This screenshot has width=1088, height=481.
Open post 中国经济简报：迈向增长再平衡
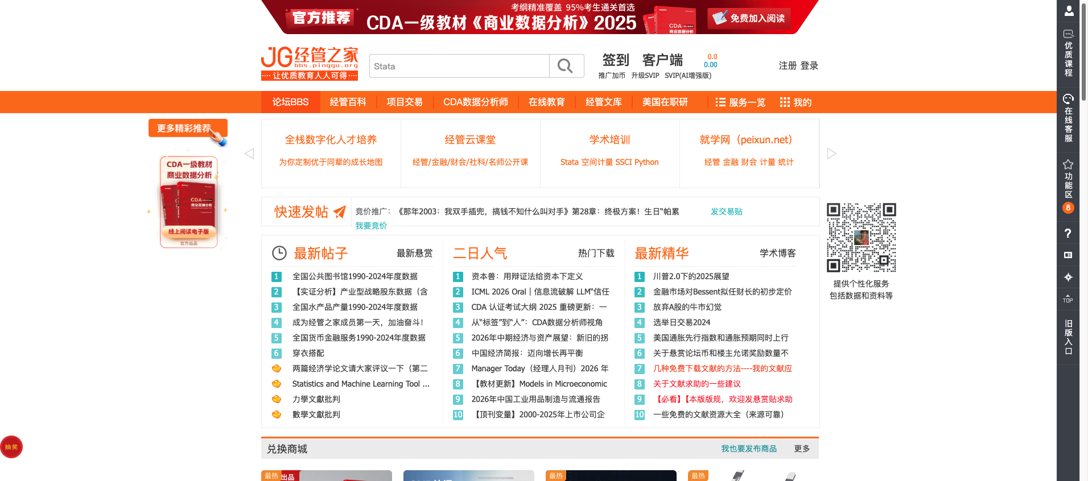[x=527, y=353]
